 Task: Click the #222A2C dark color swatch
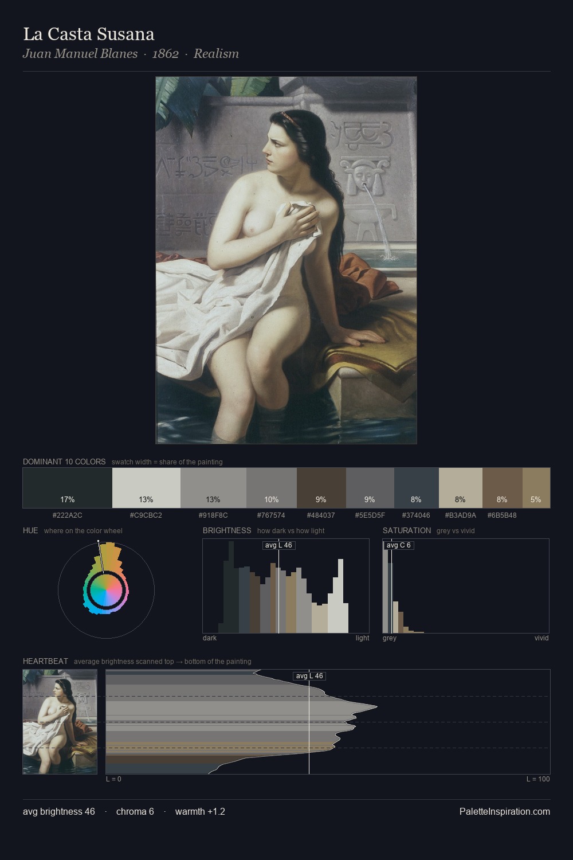(68, 488)
